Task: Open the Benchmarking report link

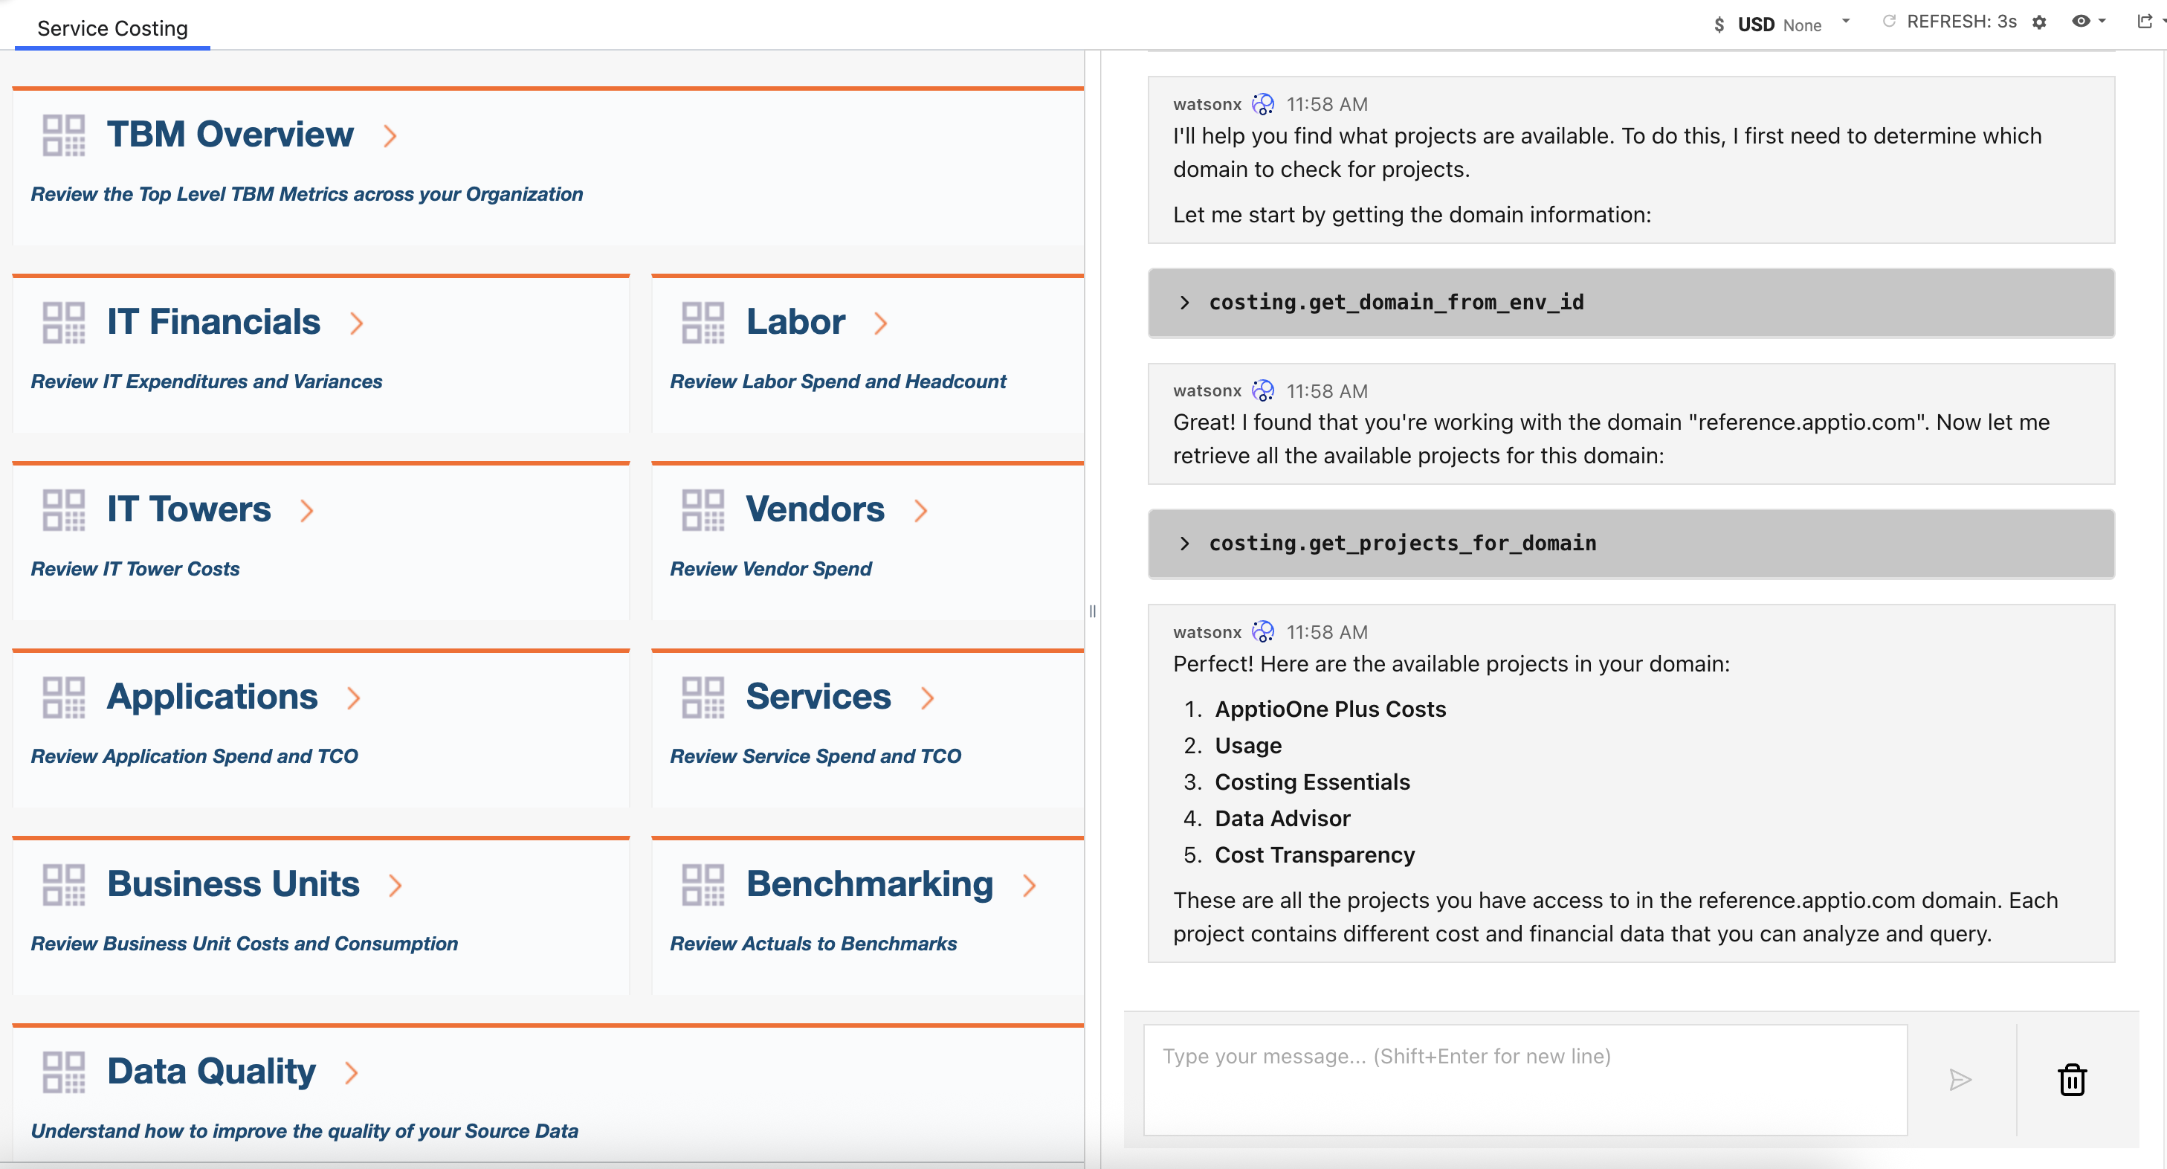Action: click(869, 884)
